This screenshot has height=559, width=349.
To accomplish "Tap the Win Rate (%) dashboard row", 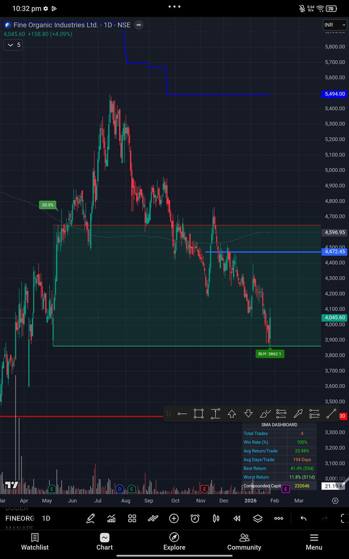I will pyautogui.click(x=279, y=442).
